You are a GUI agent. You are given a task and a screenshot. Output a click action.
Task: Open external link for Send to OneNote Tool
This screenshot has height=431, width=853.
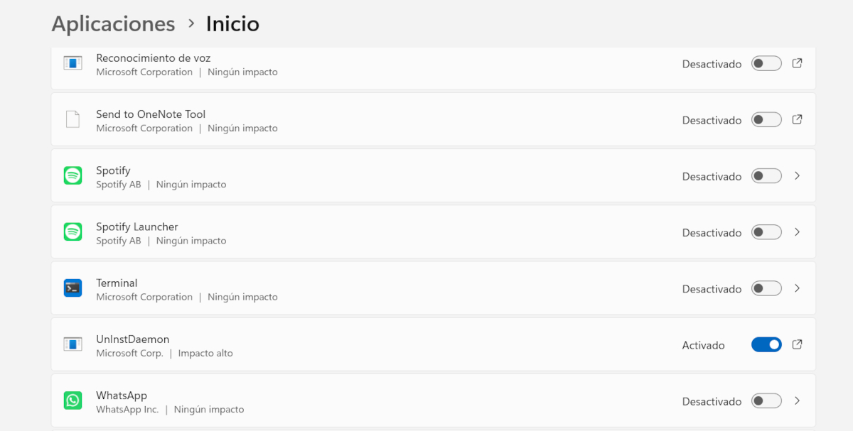coord(797,119)
